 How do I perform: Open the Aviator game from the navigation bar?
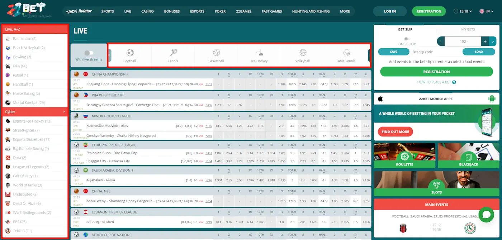coord(79,11)
